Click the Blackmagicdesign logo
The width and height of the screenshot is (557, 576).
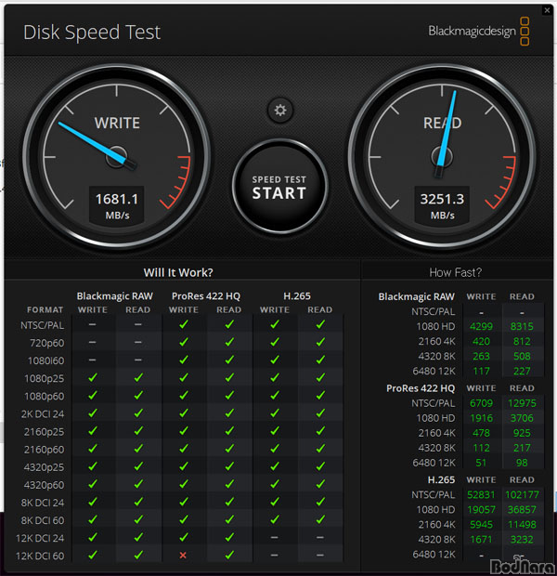point(479,32)
